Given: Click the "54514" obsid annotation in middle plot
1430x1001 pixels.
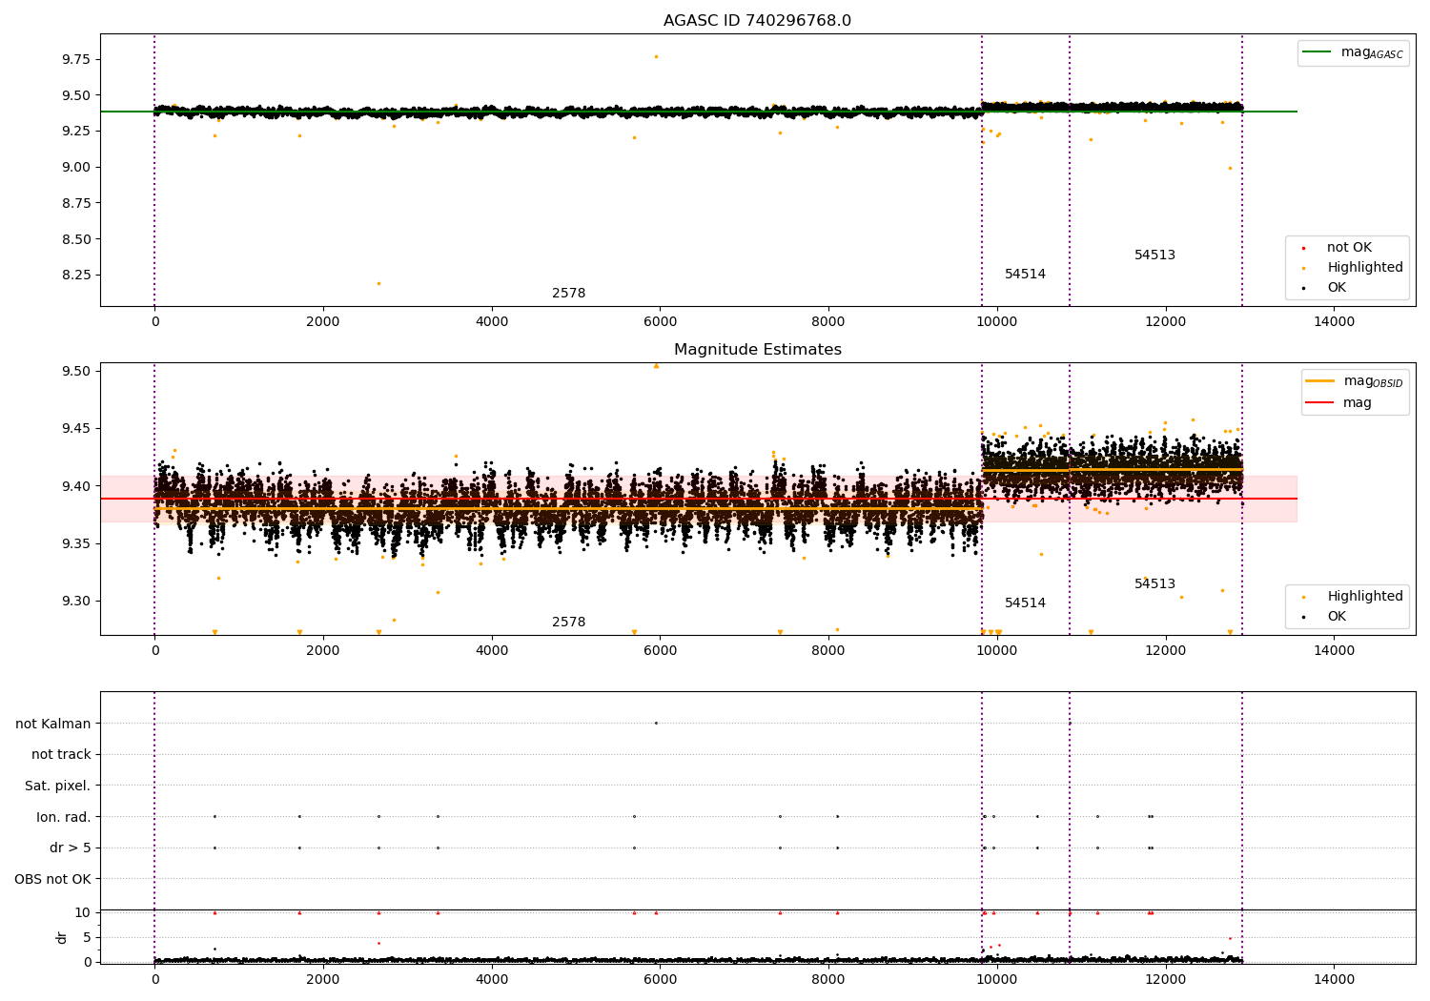Looking at the screenshot, I should (1025, 603).
